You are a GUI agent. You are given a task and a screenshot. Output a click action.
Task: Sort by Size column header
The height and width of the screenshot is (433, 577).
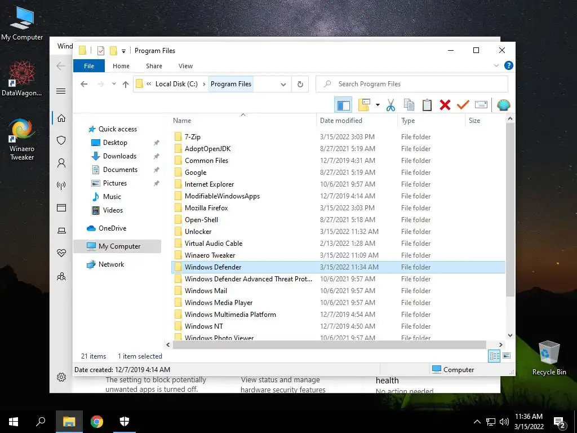(x=485, y=121)
